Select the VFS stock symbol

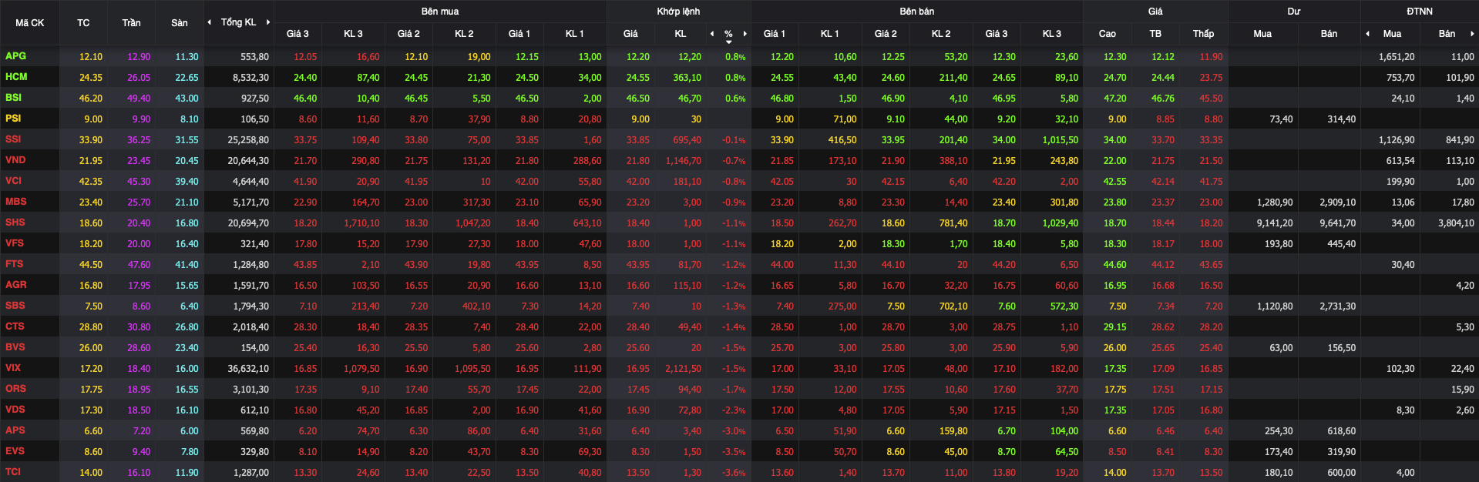click(14, 243)
